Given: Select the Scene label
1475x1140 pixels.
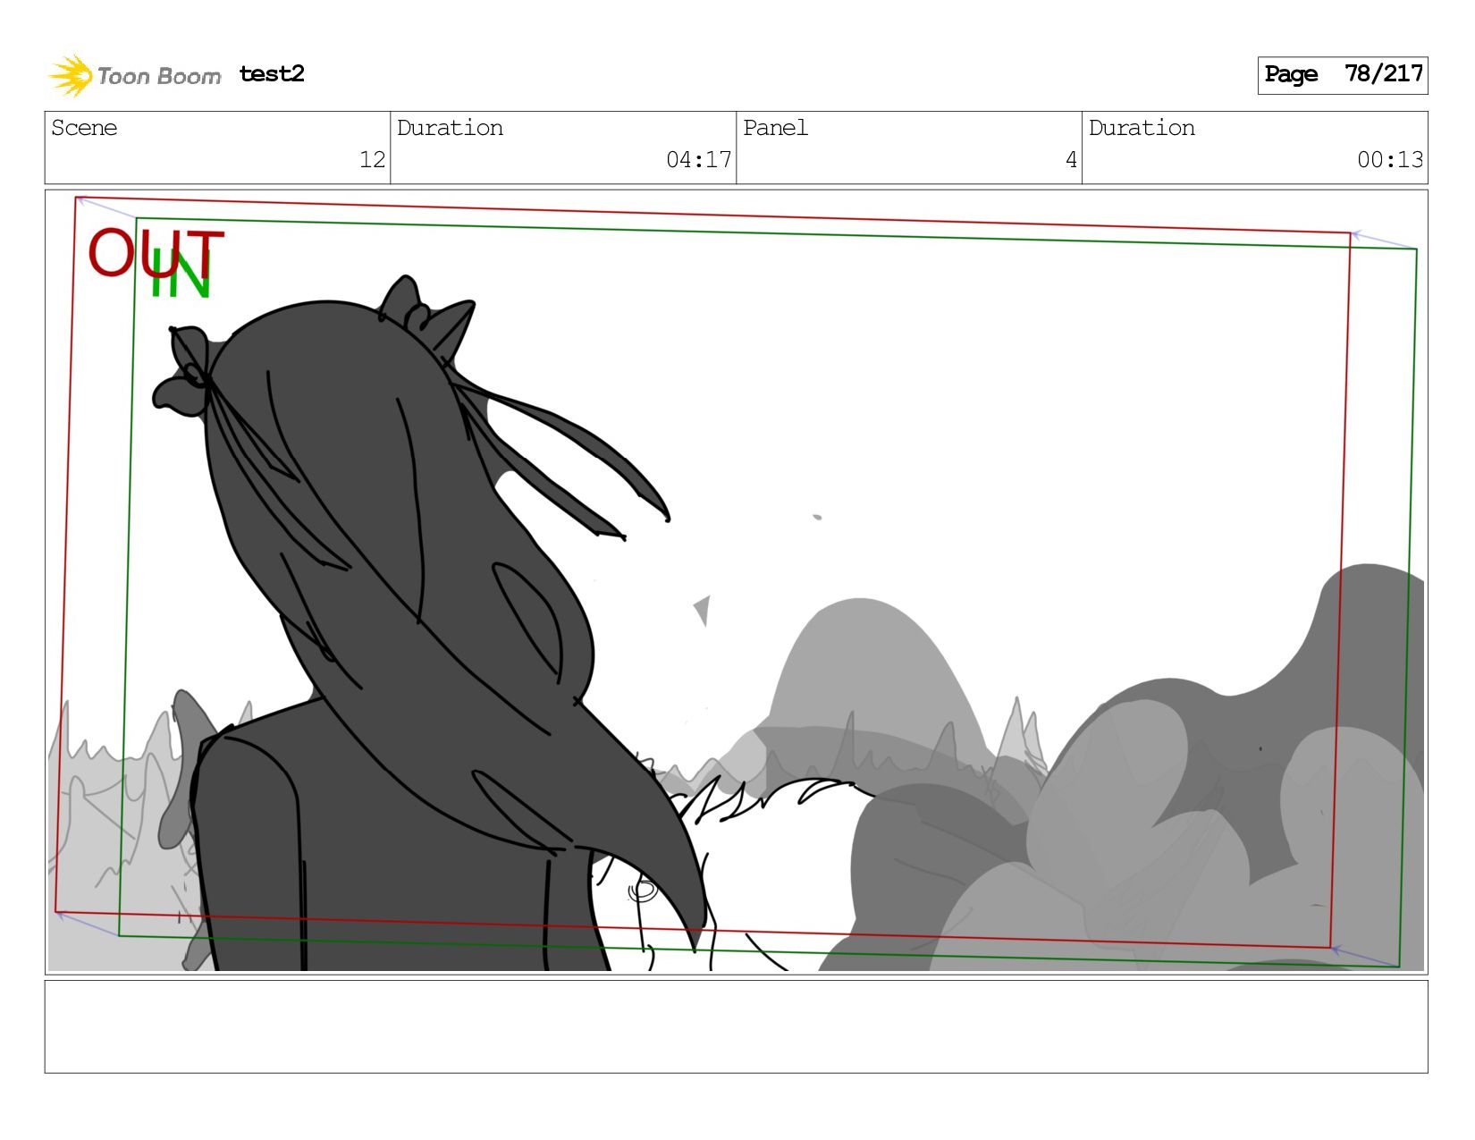Looking at the screenshot, I should coord(84,128).
